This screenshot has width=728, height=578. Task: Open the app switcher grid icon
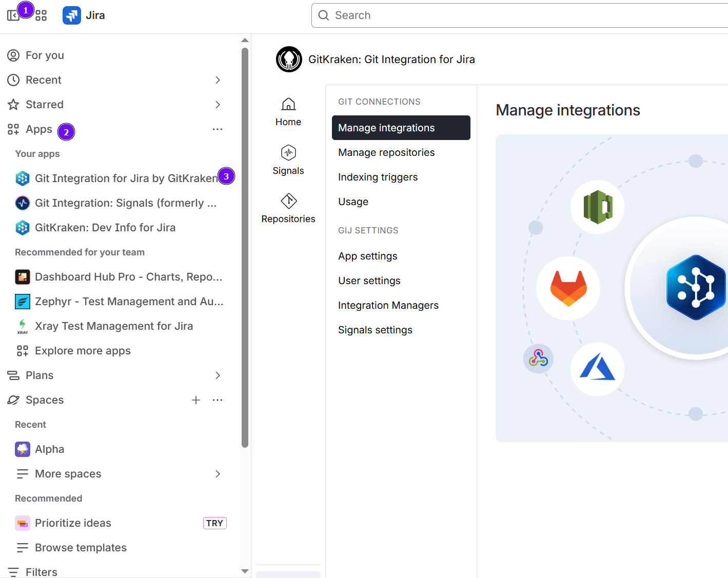coord(41,16)
